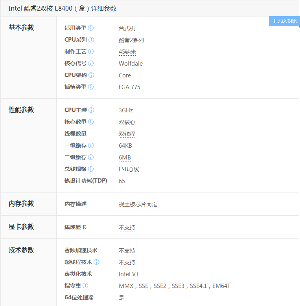Screen dimensions: 300x306
Task: Click info icon beside 核心代号
Action: pos(91,63)
